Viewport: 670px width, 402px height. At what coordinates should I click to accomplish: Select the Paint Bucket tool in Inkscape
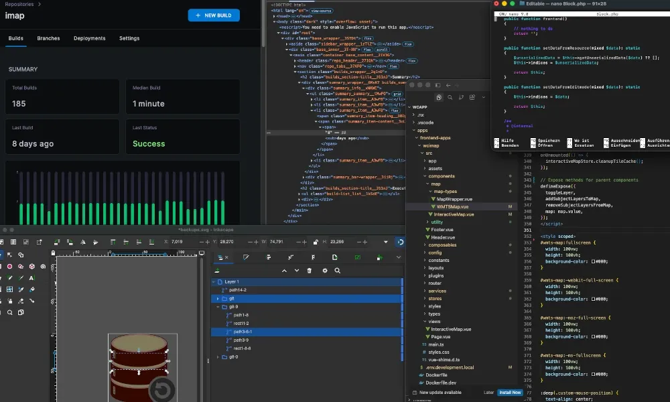point(32,289)
